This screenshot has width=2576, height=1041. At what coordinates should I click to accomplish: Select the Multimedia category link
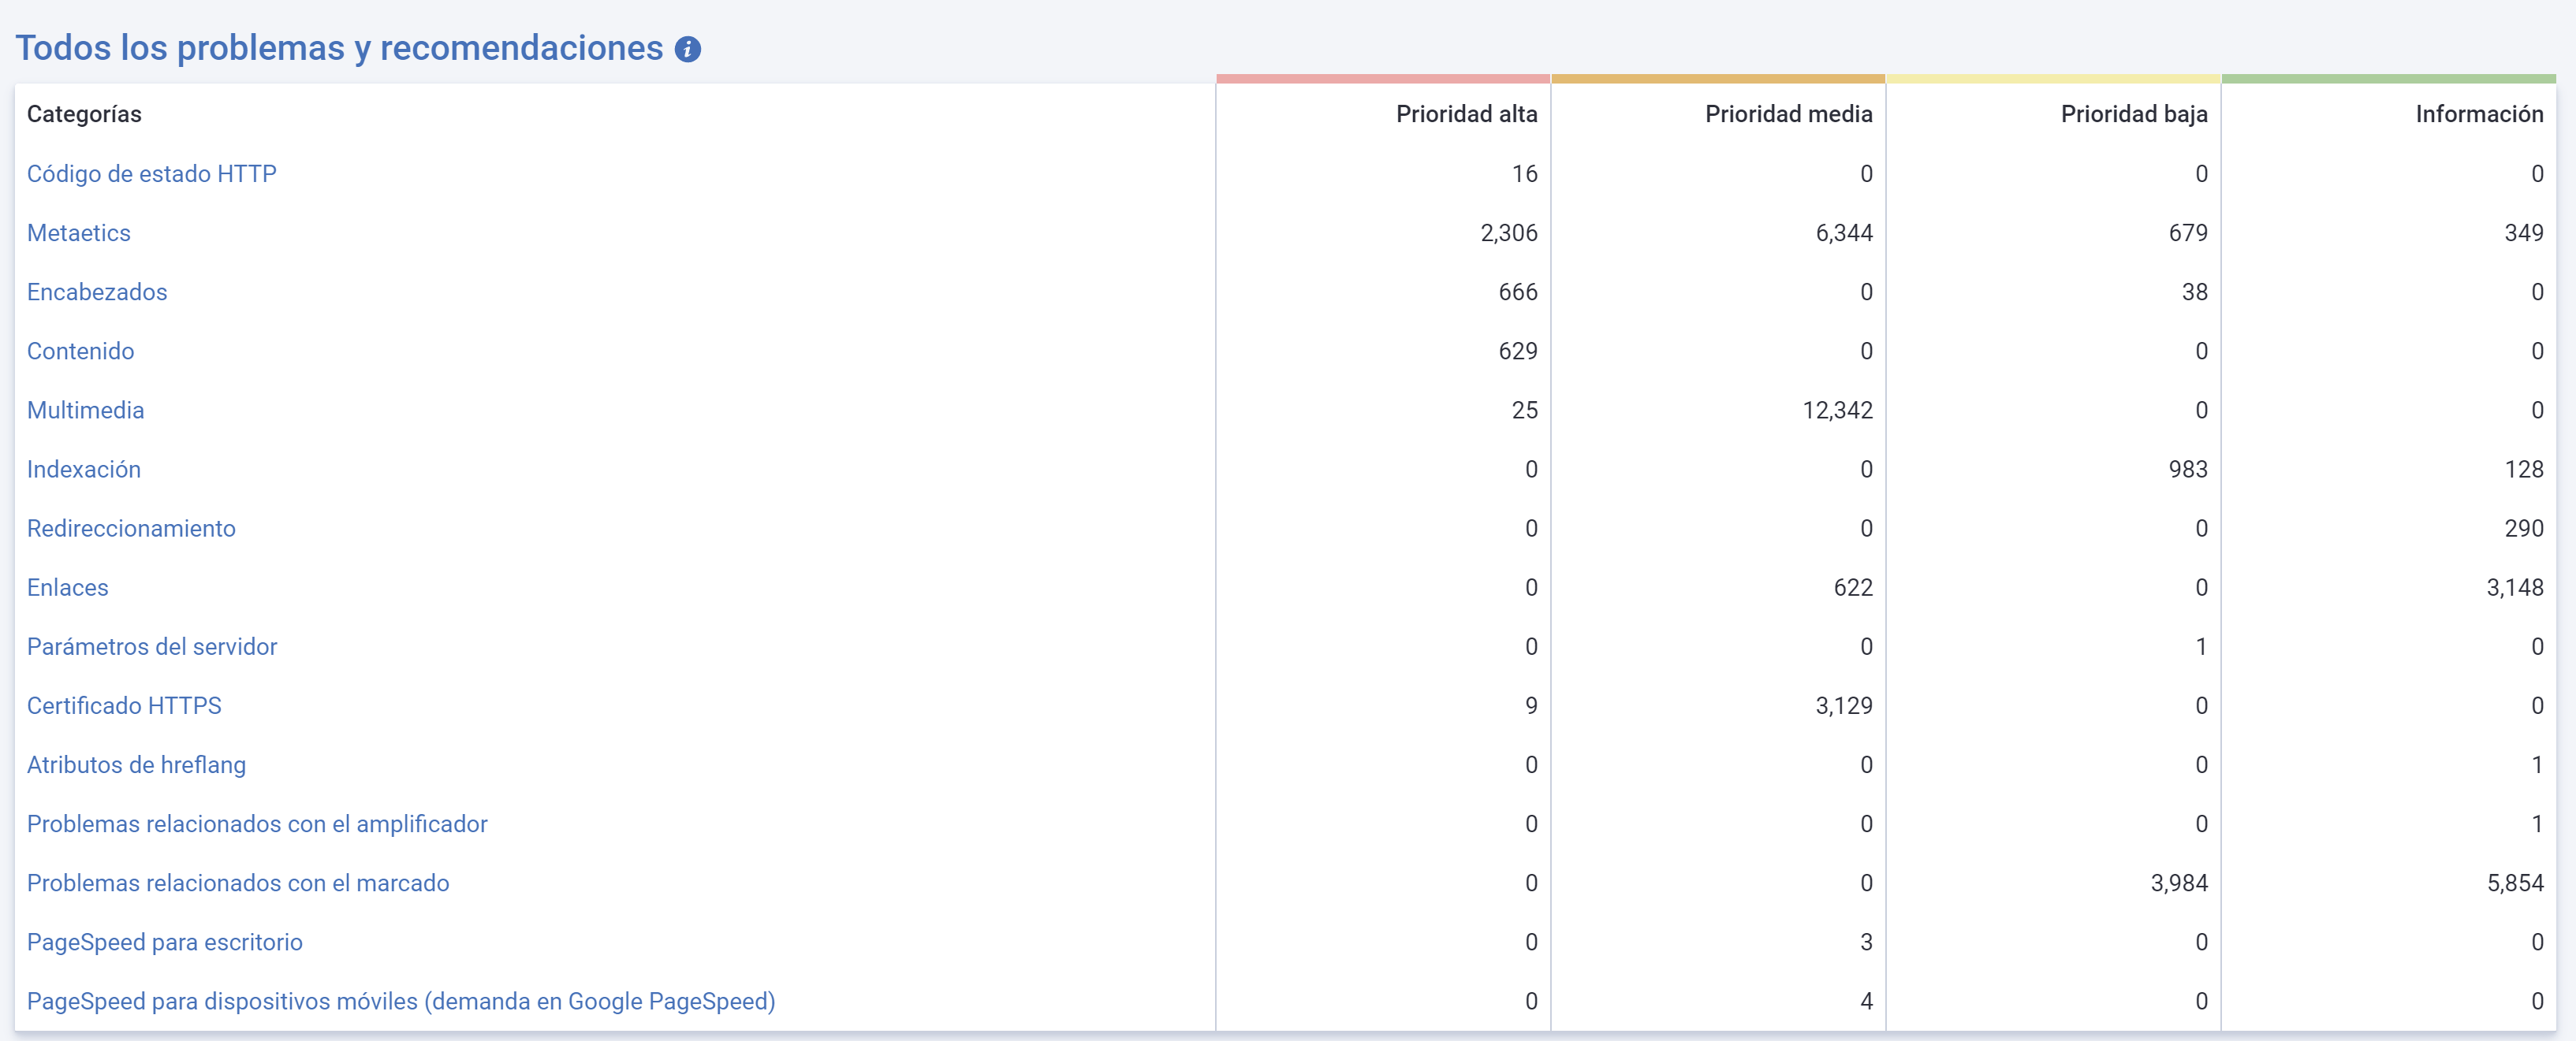click(85, 410)
